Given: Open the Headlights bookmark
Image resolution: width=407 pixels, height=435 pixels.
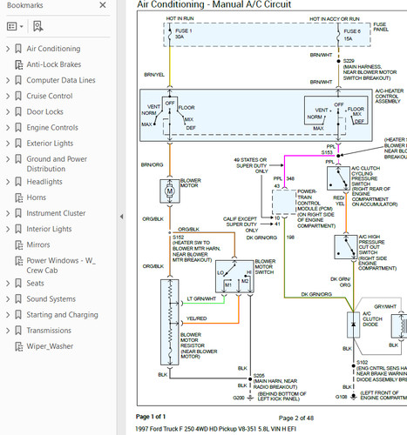Looking at the screenshot, I should click(x=44, y=182).
